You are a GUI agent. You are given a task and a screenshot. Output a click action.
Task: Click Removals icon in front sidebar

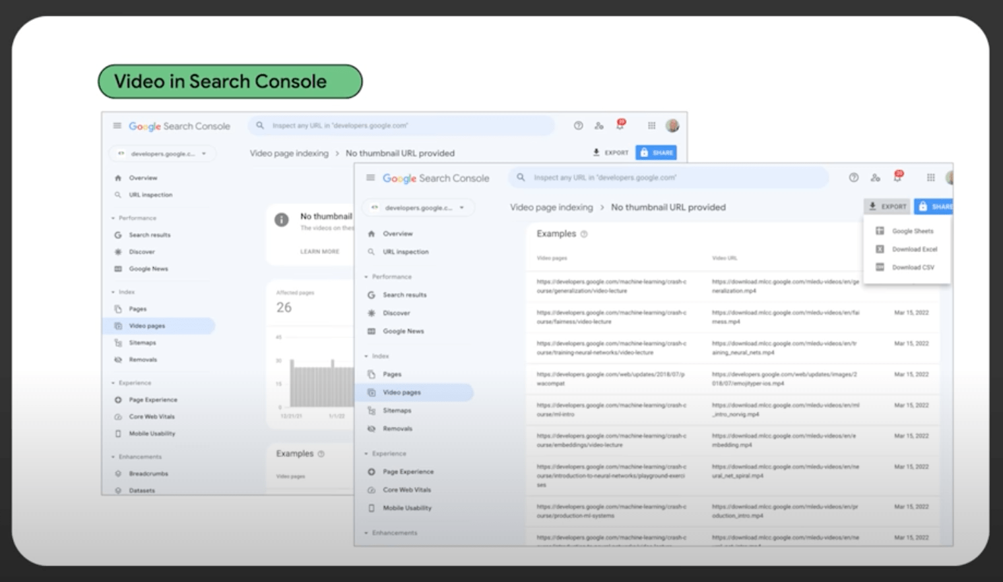click(371, 428)
